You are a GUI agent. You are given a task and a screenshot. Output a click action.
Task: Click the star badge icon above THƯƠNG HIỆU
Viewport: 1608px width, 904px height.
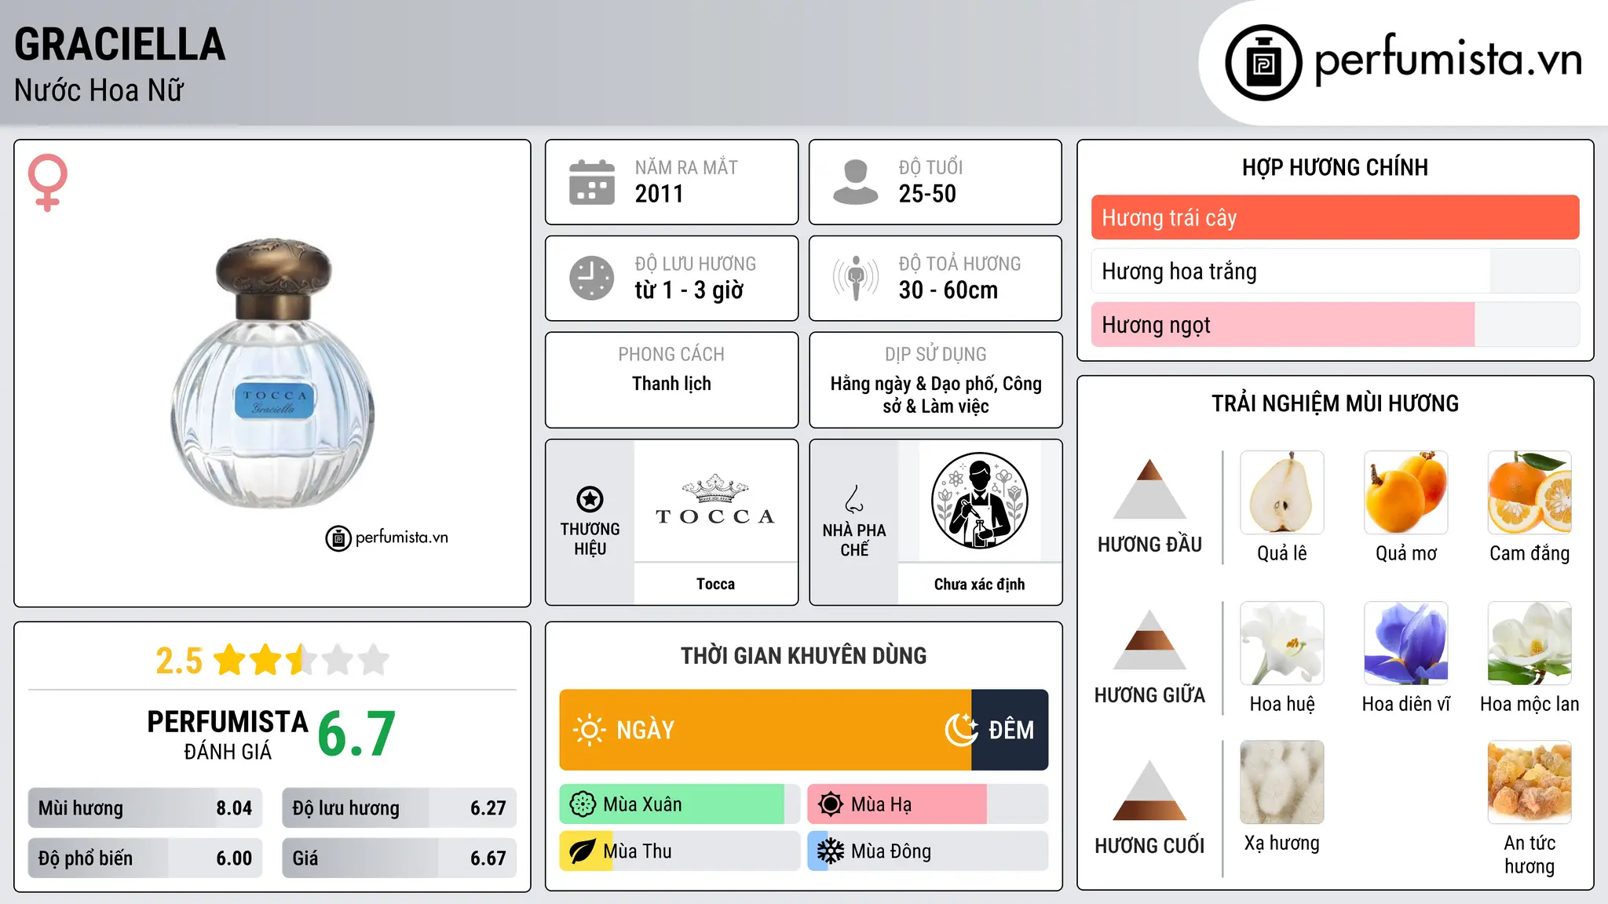click(x=590, y=499)
